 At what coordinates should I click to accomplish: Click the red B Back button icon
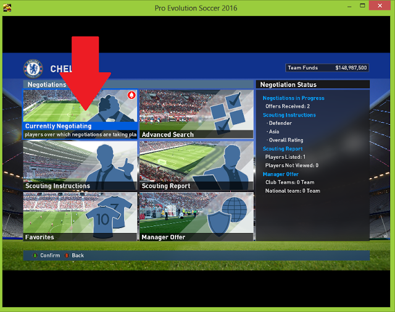pyautogui.click(x=67, y=256)
